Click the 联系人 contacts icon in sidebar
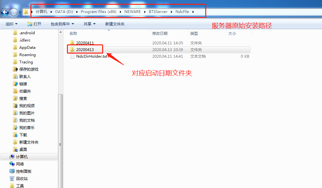This screenshot has width=322, height=188. click(x=15, y=76)
